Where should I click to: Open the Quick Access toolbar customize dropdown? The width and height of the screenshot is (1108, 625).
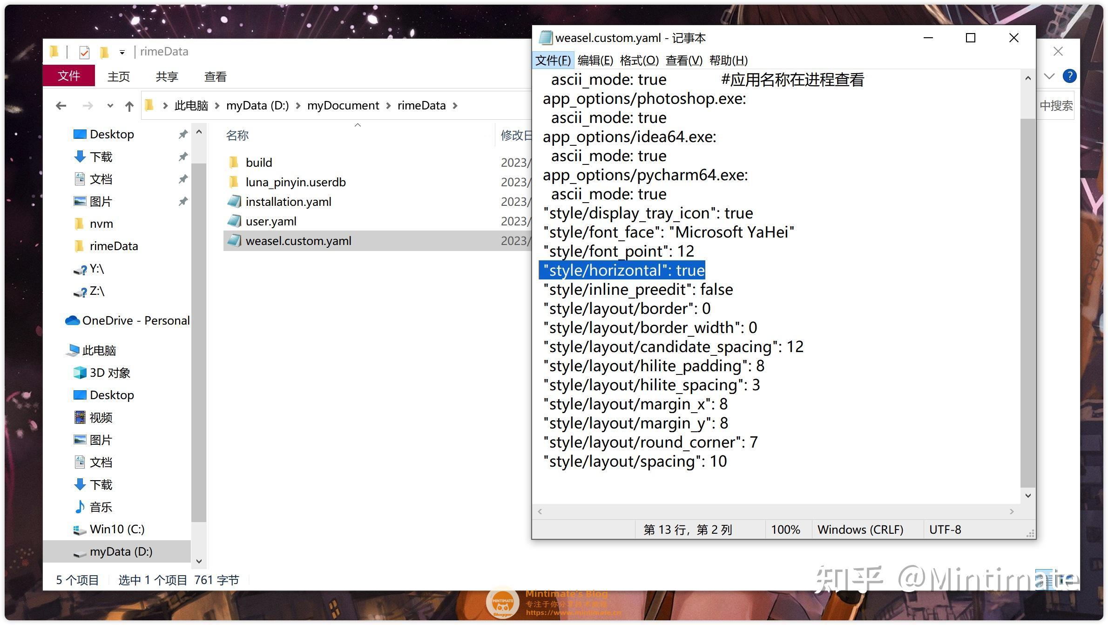tap(122, 52)
